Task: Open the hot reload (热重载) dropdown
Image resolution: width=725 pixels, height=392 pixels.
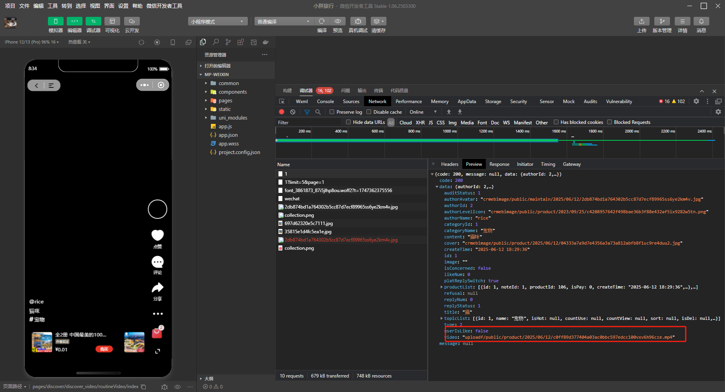Action: (x=79, y=42)
